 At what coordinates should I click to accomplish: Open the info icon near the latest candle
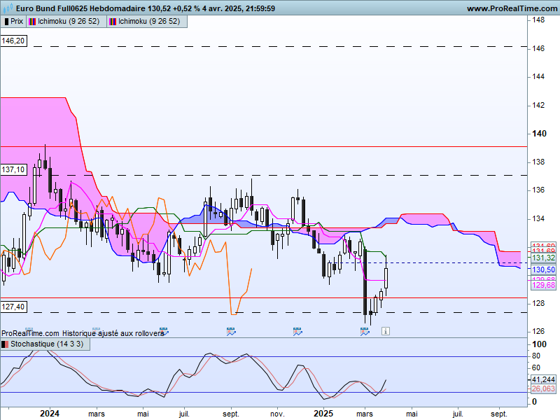click(x=386, y=331)
